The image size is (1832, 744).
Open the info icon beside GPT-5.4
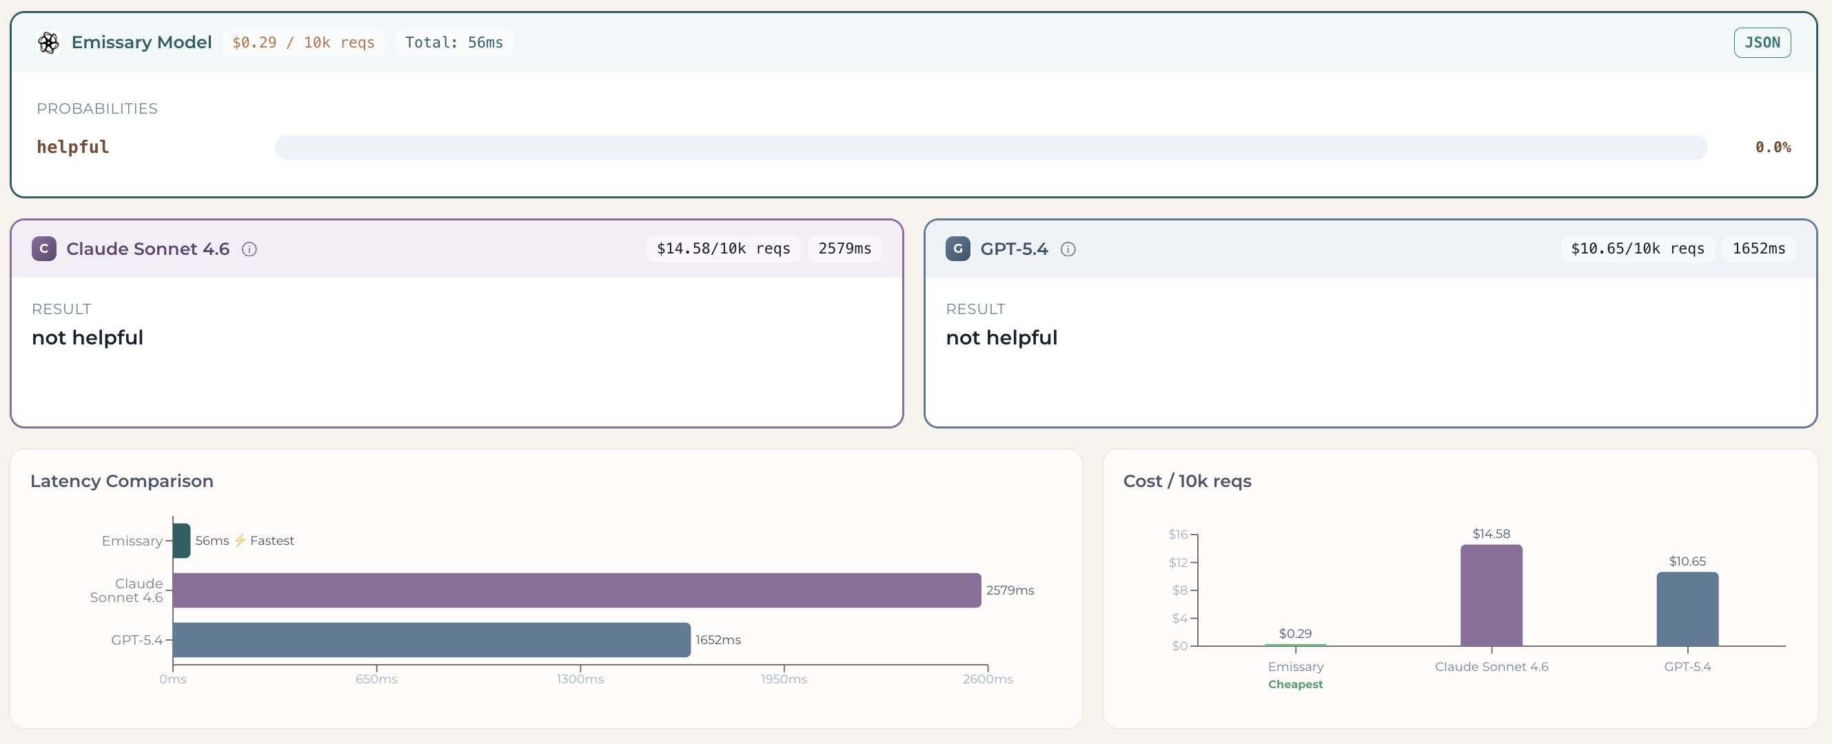pos(1068,249)
